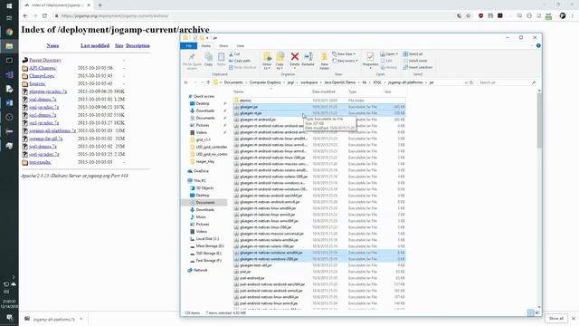Screen dimensions: 579x326
Task: Open Copy to dropdown in ribbon
Action: (280, 66)
